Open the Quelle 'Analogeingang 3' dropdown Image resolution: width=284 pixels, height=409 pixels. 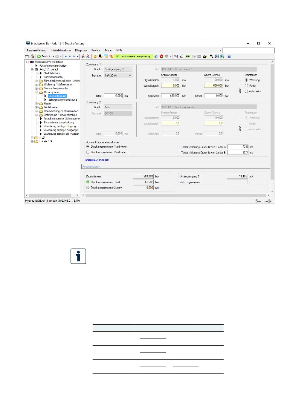pyautogui.click(x=118, y=69)
